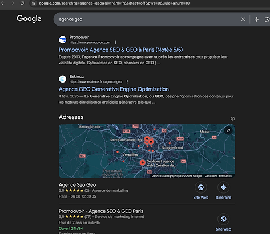Open search by image camera icon
270x234 pixels.
(x=267, y=19)
